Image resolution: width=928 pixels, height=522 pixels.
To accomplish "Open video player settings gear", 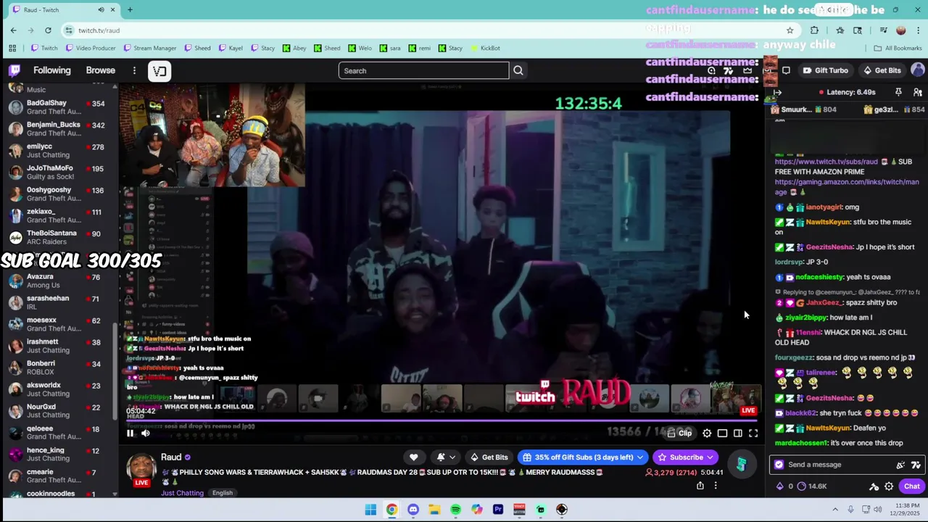I will pos(707,434).
